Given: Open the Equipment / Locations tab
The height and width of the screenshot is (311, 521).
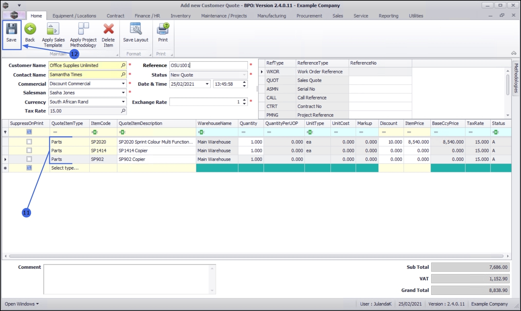Looking at the screenshot, I should pyautogui.click(x=74, y=16).
